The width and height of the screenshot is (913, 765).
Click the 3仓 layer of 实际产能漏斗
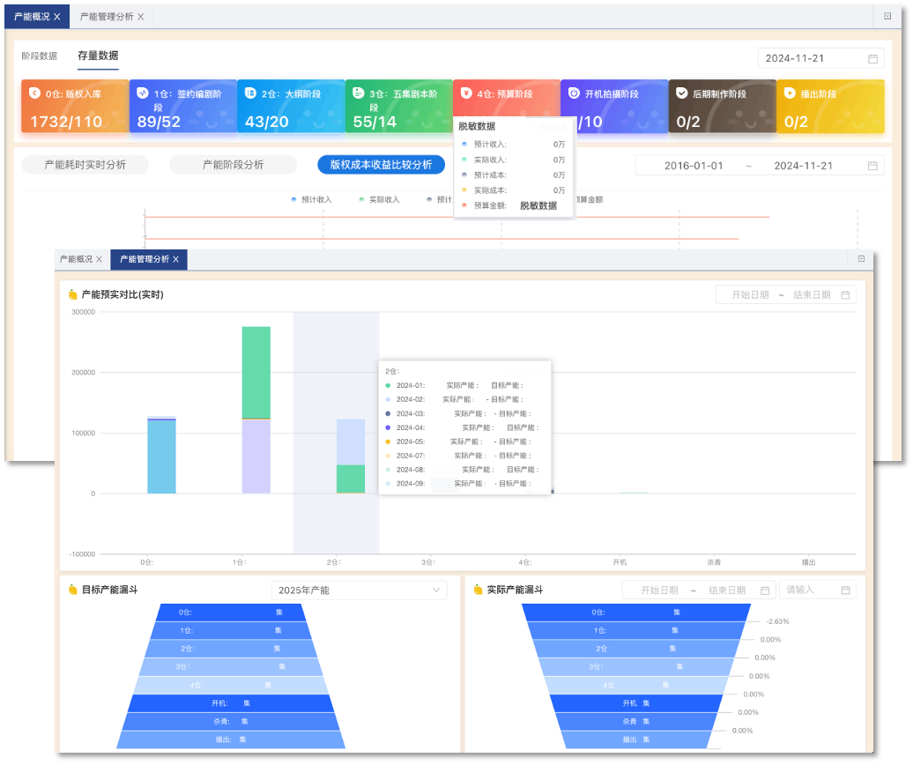coord(636,666)
